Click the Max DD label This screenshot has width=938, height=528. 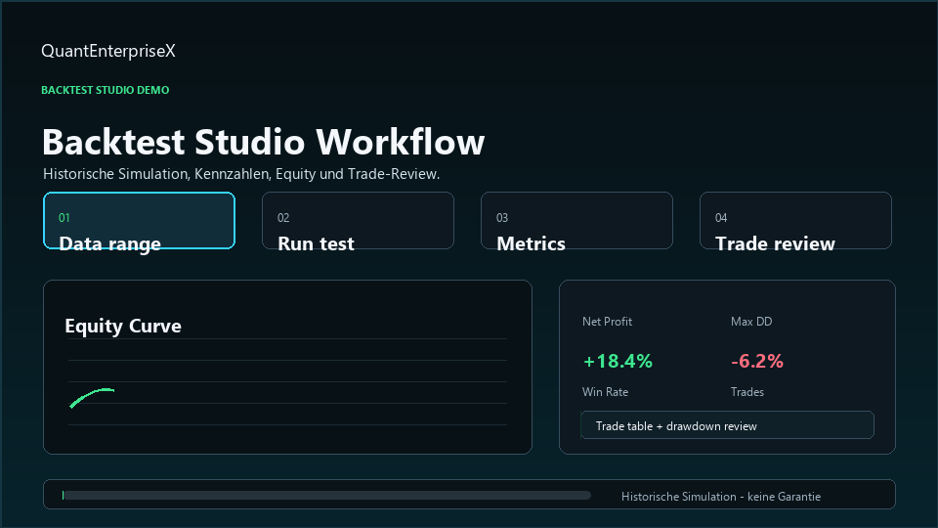(x=751, y=322)
